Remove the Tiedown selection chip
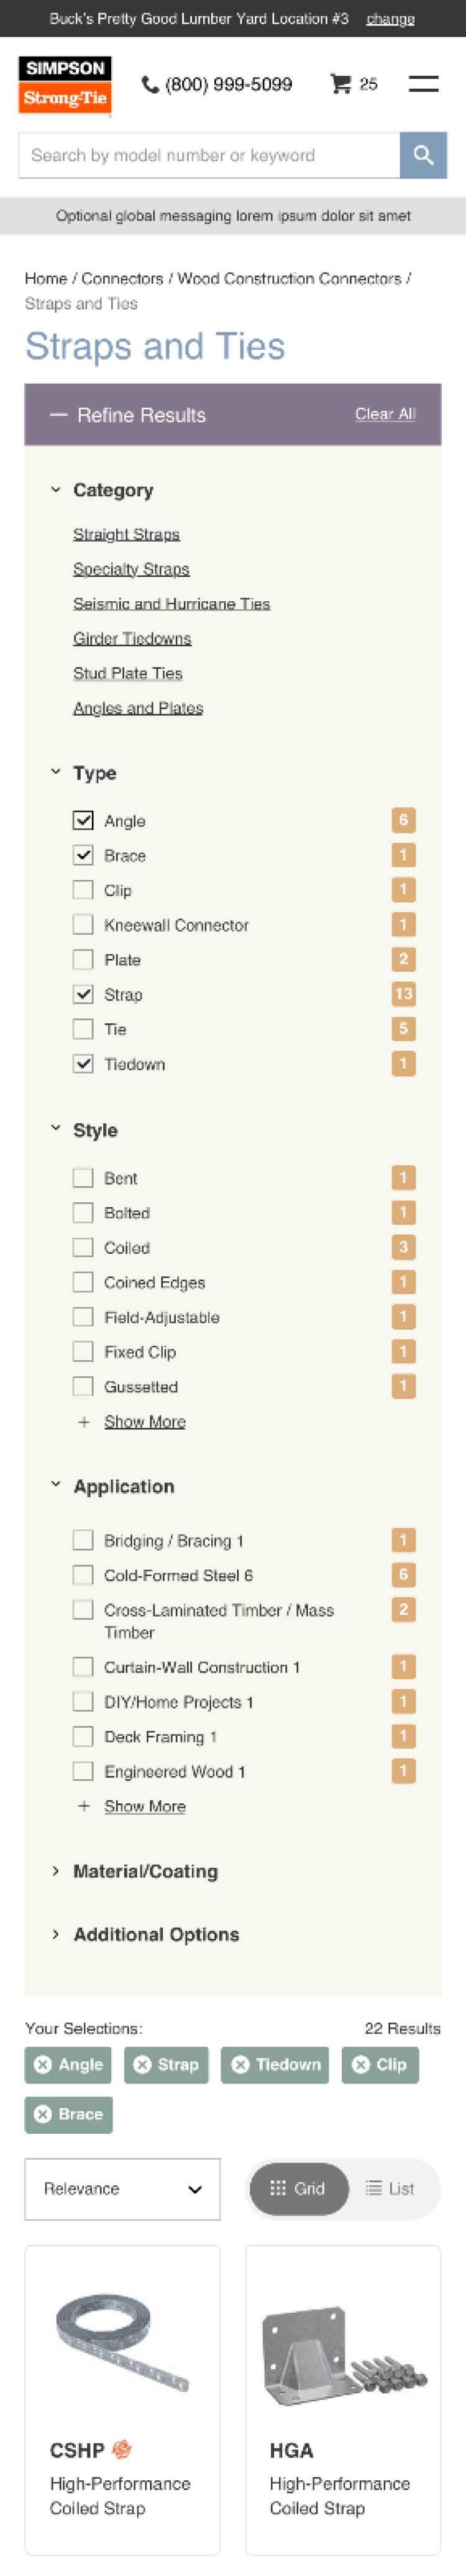 click(240, 2064)
